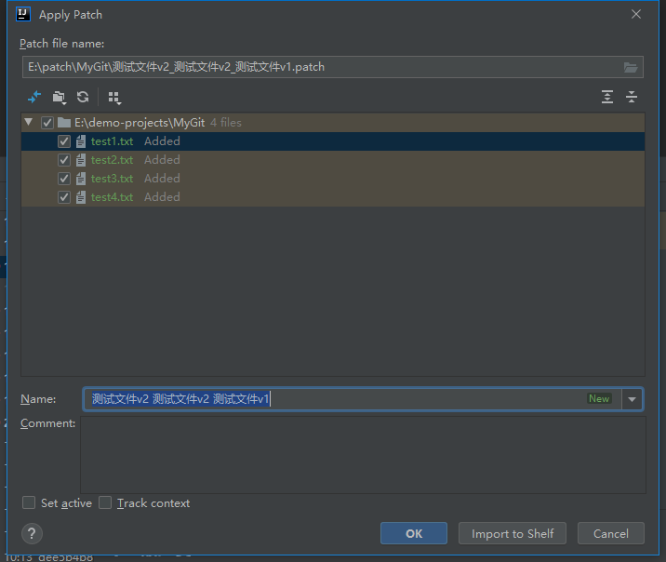666x562 pixels.
Task: Click the IntelliJ IDEA logo in title bar
Action: click(23, 14)
